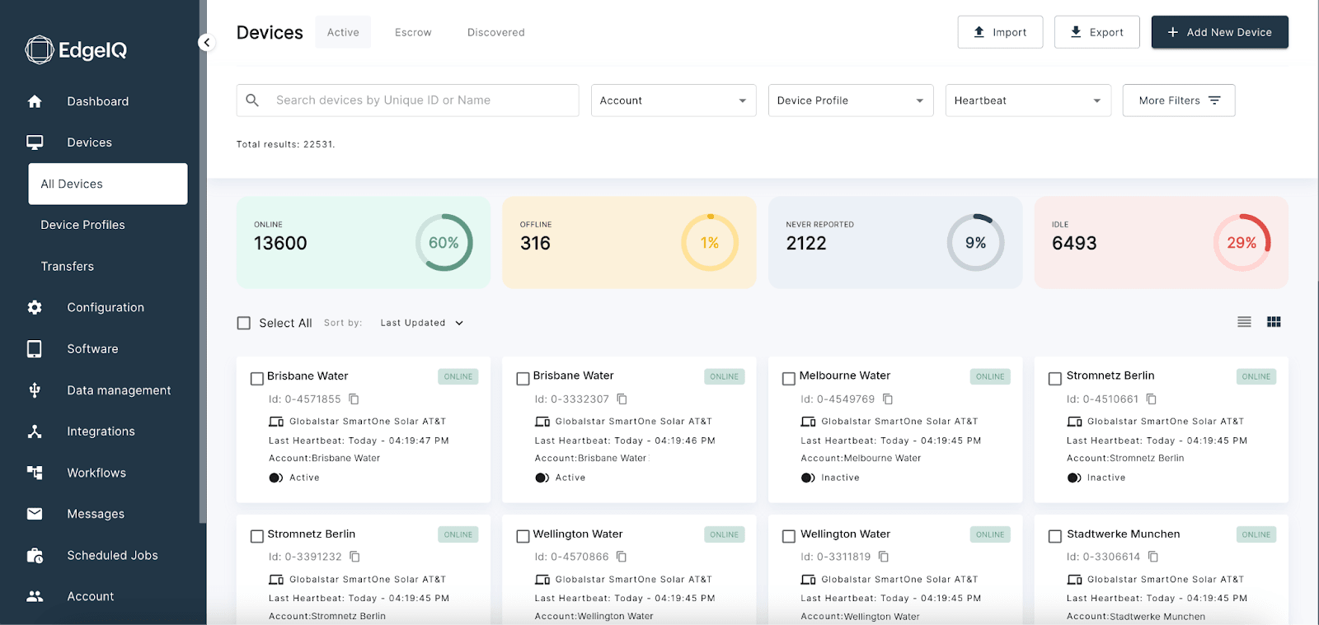Select Brisbane Water device 0-3332307 checkbox
The image size is (1319, 625).
pos(523,379)
